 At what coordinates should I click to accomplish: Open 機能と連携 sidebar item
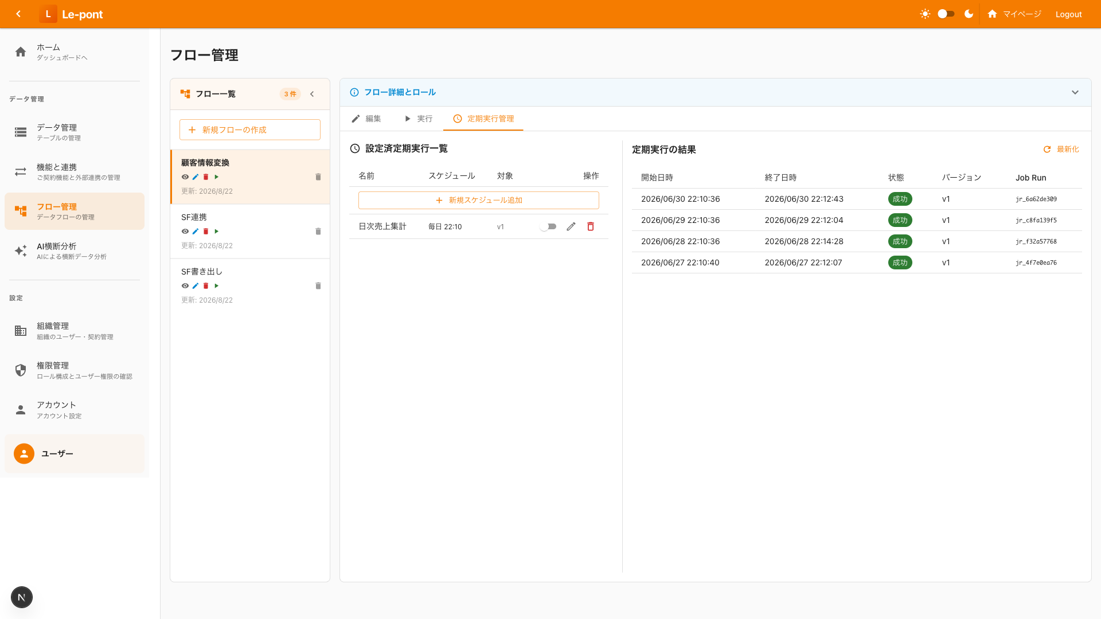[75, 172]
